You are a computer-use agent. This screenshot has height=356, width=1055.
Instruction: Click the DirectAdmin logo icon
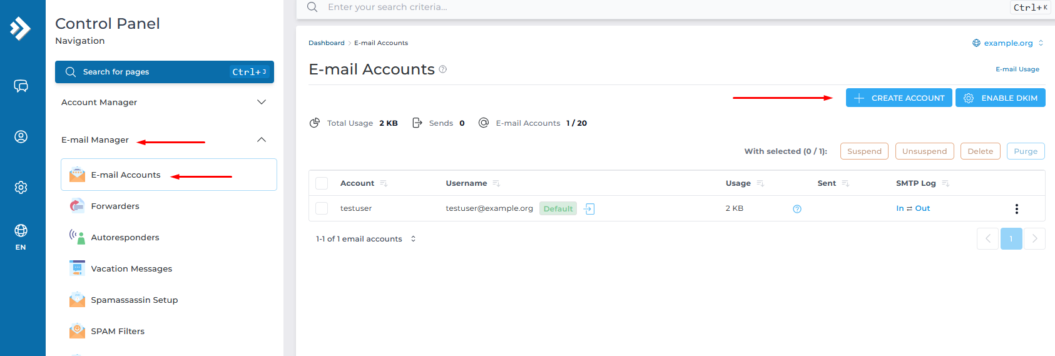tap(21, 28)
